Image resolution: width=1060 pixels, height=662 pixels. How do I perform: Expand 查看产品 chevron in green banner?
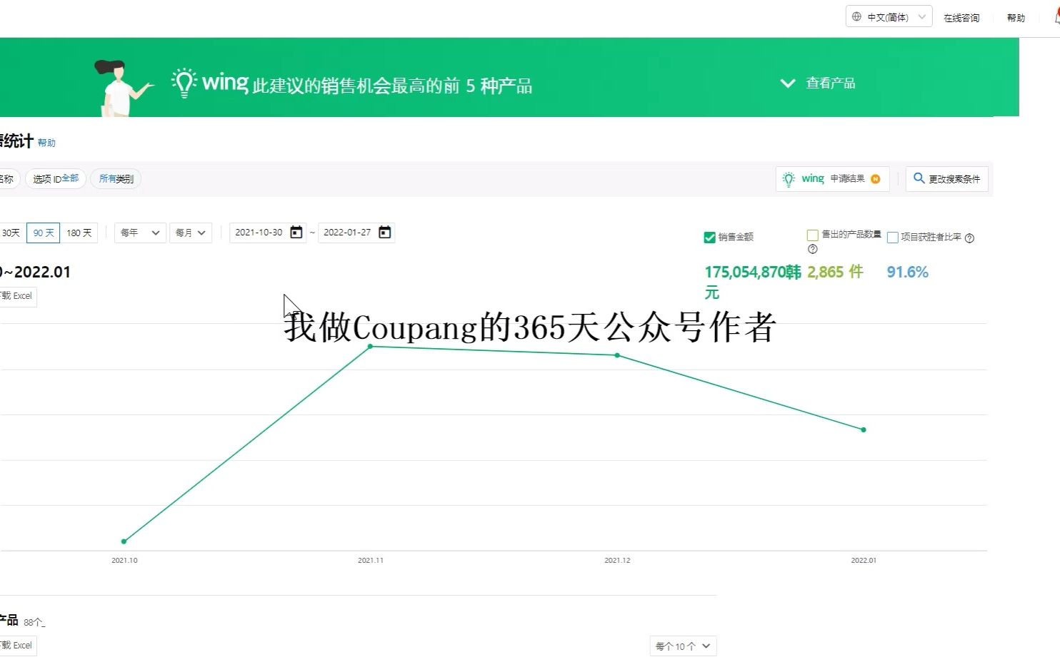point(787,83)
